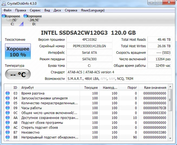Open the Файл menu
This screenshot has width=177, height=145.
pyautogui.click(x=8, y=10)
